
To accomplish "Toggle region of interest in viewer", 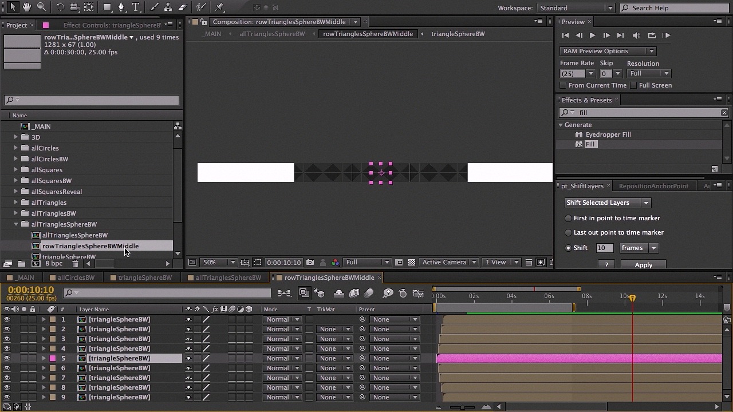I will tap(257, 263).
